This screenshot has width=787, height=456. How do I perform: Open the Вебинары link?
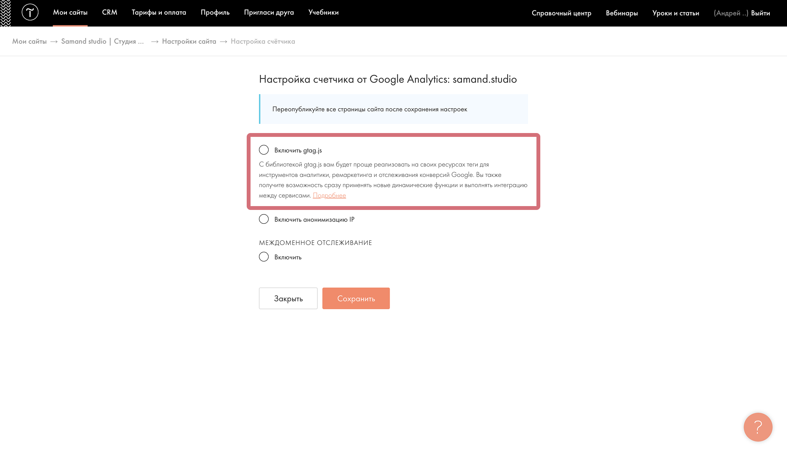coord(622,13)
